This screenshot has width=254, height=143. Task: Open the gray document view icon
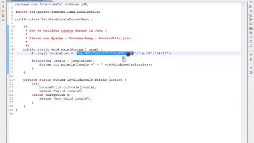[251, 59]
